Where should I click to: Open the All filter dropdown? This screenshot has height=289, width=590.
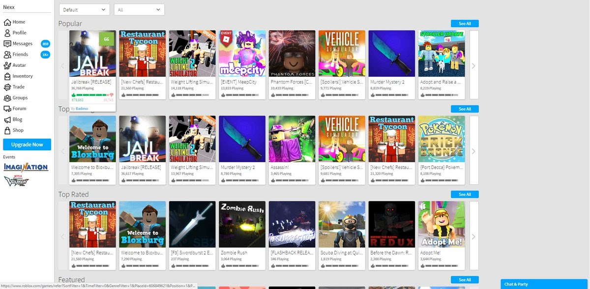click(139, 9)
